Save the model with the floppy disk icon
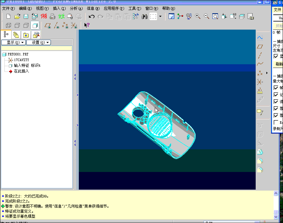 click(x=26, y=16)
